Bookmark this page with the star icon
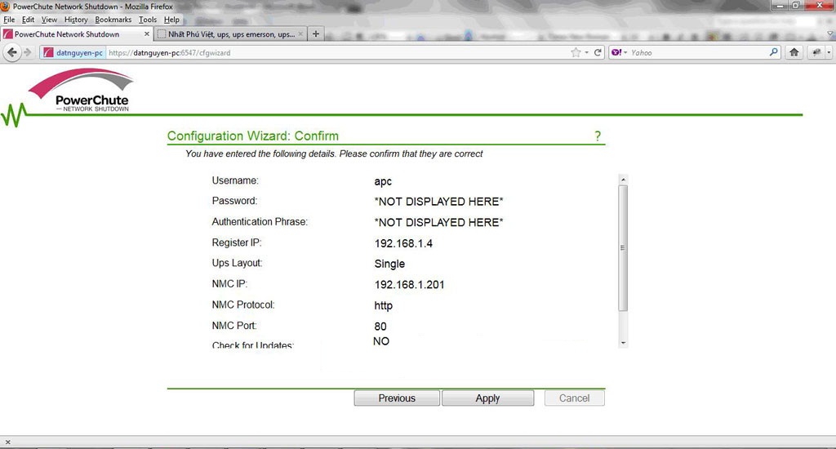Image resolution: width=836 pixels, height=449 pixels. click(x=576, y=52)
